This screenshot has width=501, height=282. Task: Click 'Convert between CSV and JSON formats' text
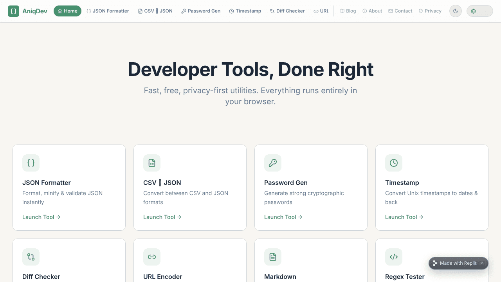[186, 197]
